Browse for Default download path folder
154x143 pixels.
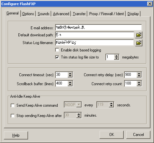pyautogui.click(x=139, y=35)
